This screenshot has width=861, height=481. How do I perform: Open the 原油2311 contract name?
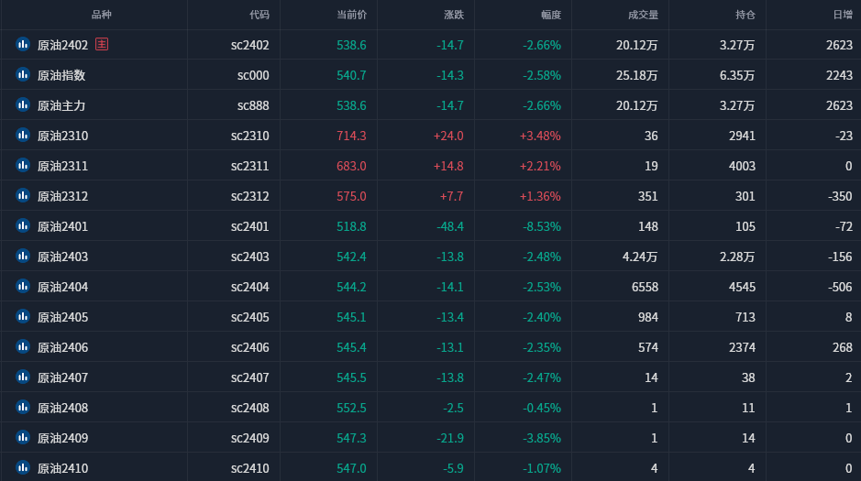point(62,166)
